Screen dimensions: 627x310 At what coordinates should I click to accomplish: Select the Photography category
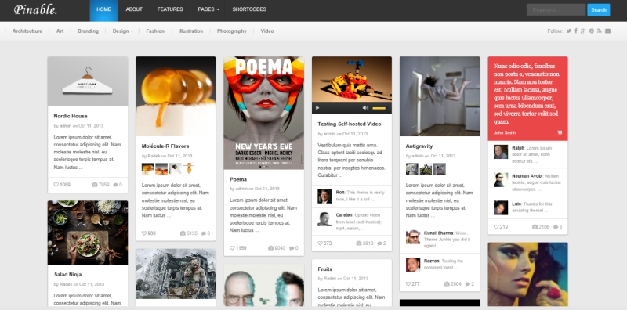tap(231, 31)
